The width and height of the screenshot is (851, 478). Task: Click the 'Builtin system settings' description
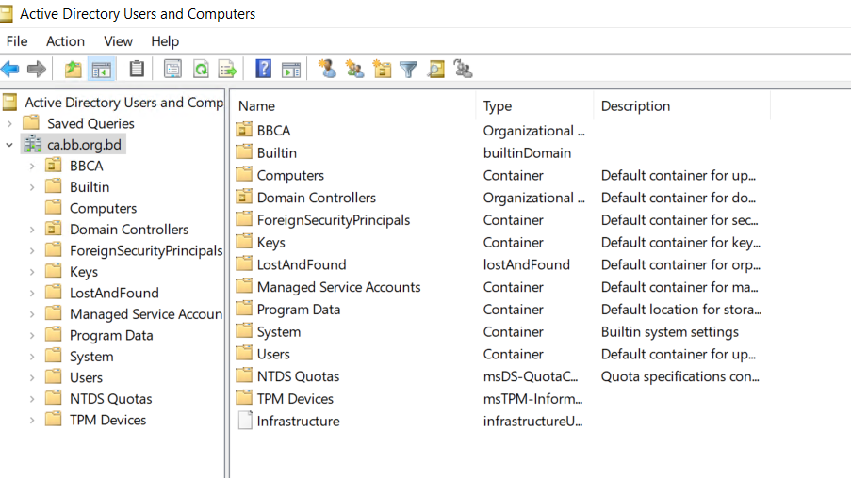click(670, 331)
